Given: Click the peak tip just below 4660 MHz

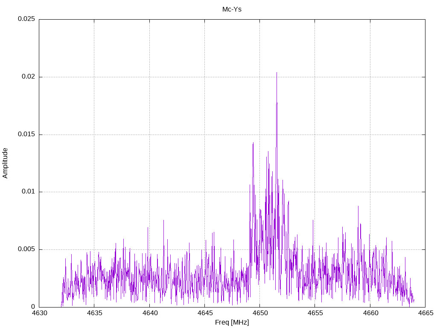Looking at the screenshot, I should point(358,206).
